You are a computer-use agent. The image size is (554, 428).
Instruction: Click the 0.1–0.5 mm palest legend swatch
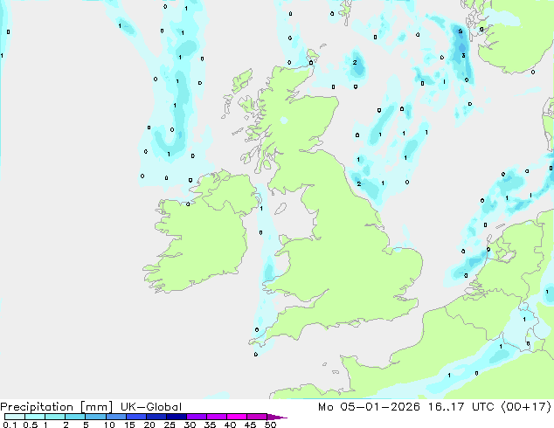click(x=15, y=417)
